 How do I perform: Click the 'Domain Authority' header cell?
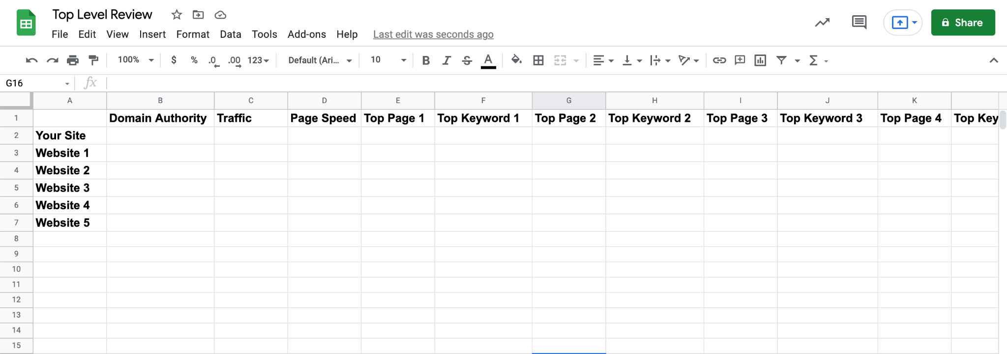[x=160, y=118]
